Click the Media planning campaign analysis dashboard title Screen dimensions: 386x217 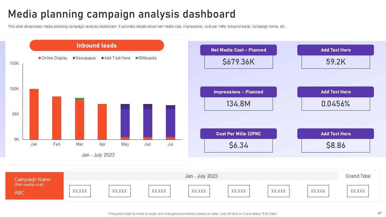pos(122,14)
